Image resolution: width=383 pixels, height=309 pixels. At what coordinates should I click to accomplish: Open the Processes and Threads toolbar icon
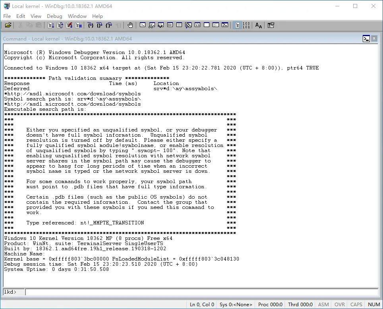216,25
